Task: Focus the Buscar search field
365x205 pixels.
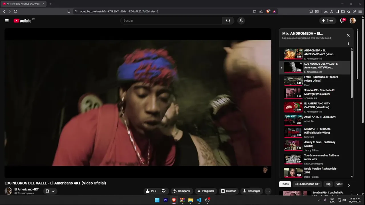Action: (x=171, y=20)
